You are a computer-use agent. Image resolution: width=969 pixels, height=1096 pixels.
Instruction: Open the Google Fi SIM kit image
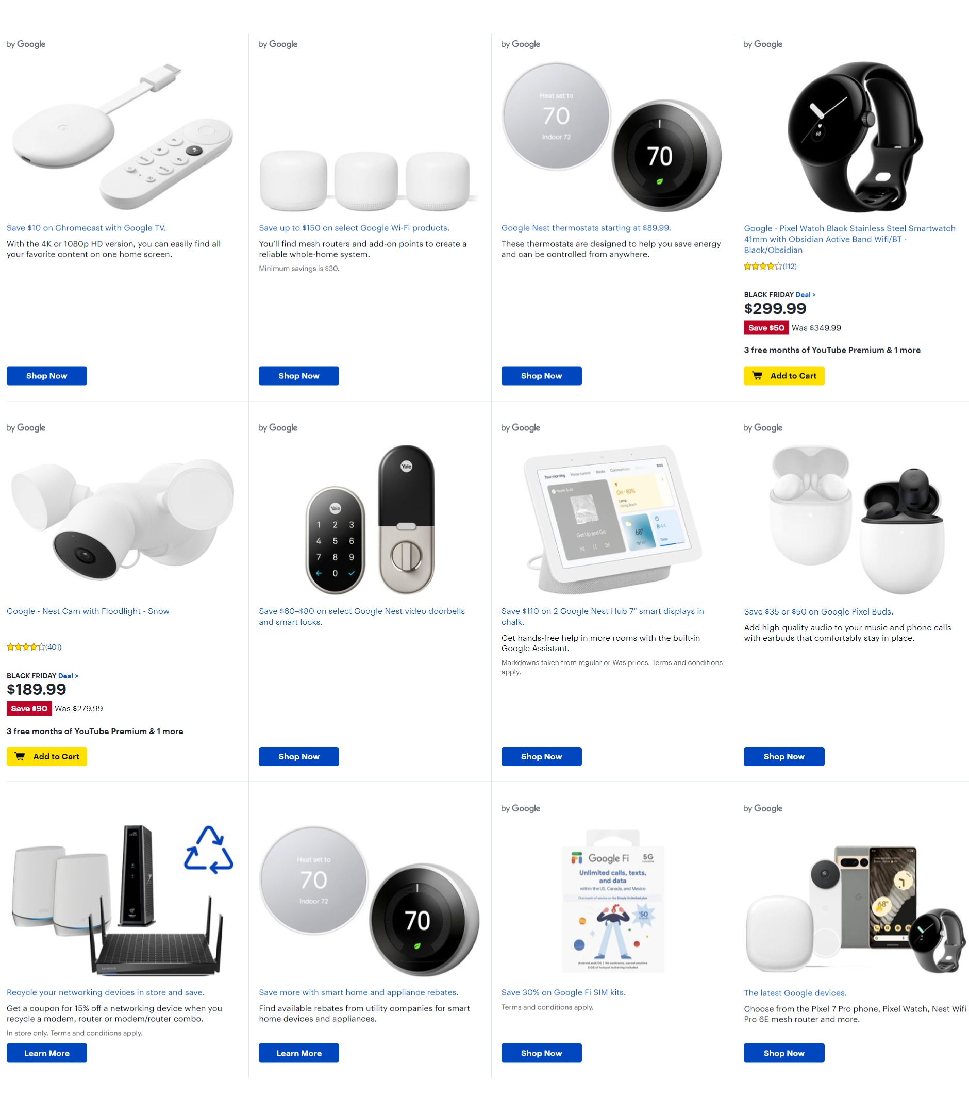click(x=612, y=901)
